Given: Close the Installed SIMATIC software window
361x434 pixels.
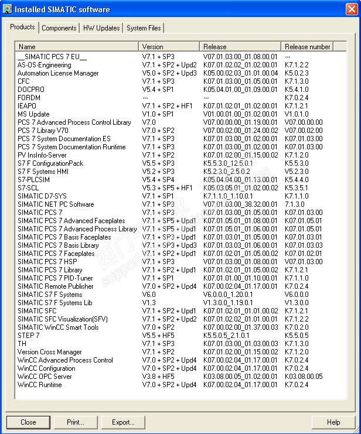Looking at the screenshot, I should 352,9.
